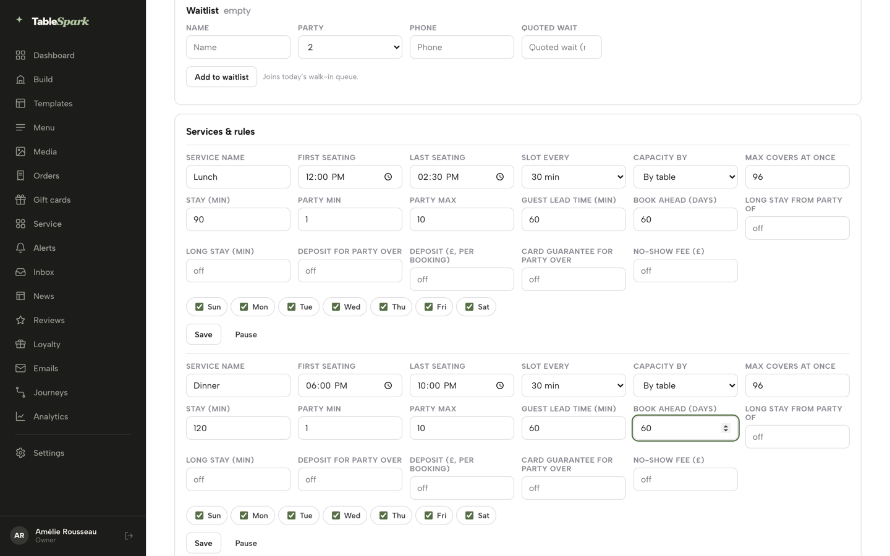
Task: Open Dinner Slot every dropdown
Action: tap(574, 385)
